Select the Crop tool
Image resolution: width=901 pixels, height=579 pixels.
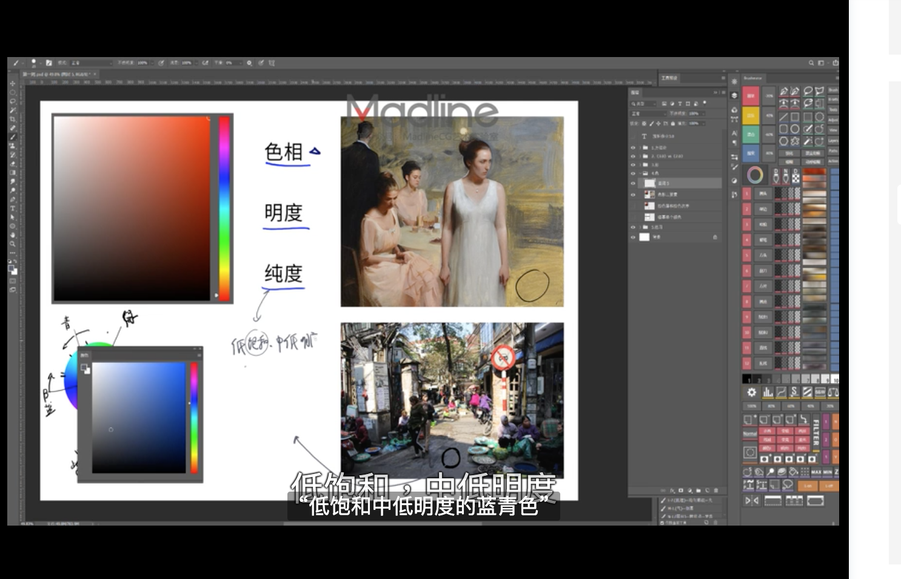click(x=13, y=119)
